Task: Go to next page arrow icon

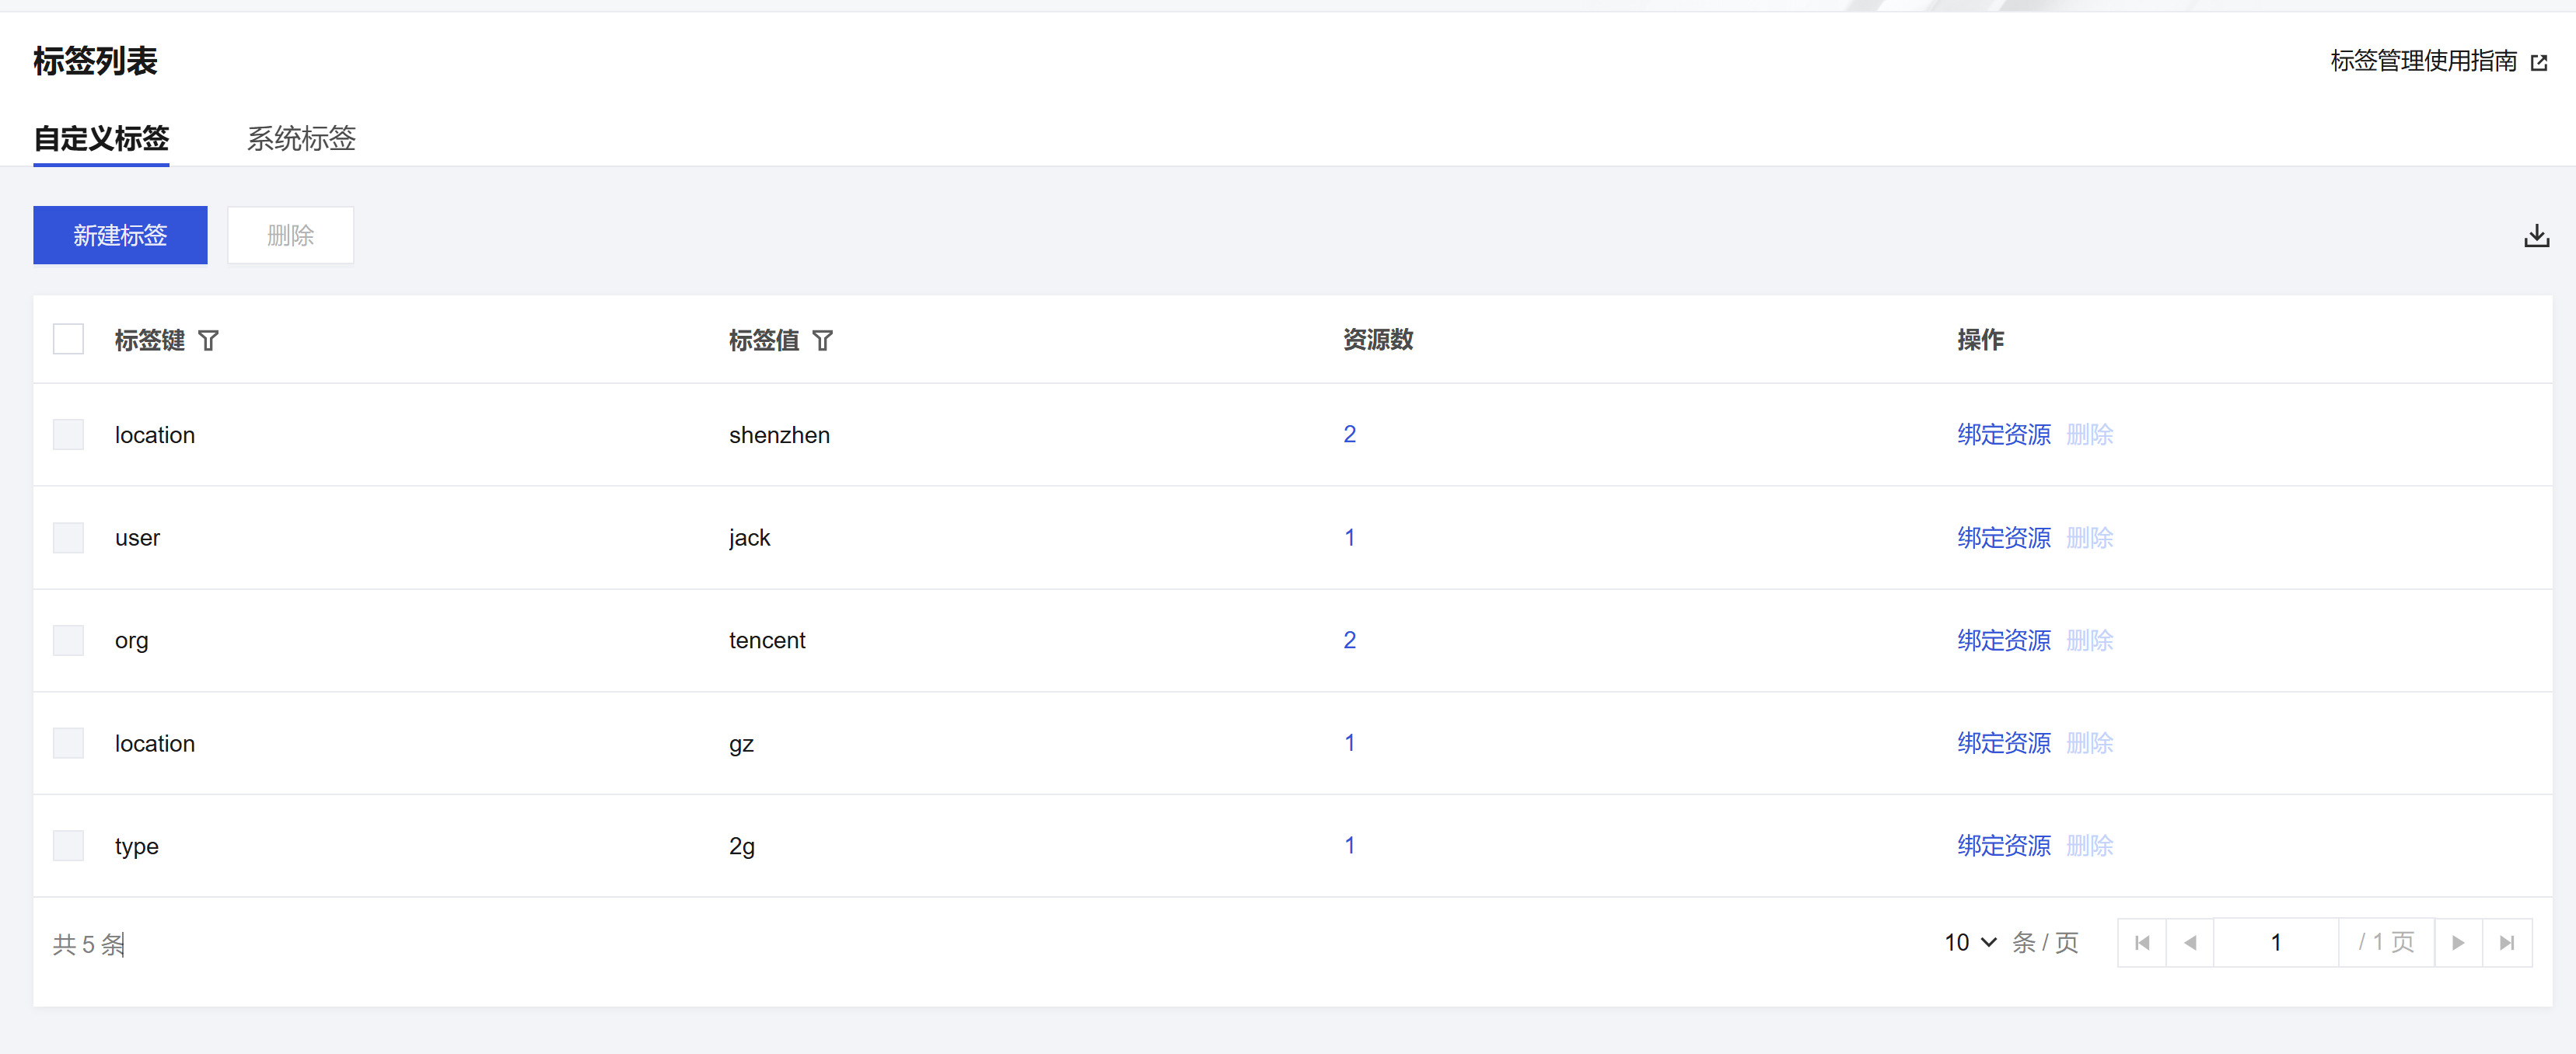Action: (x=2458, y=943)
